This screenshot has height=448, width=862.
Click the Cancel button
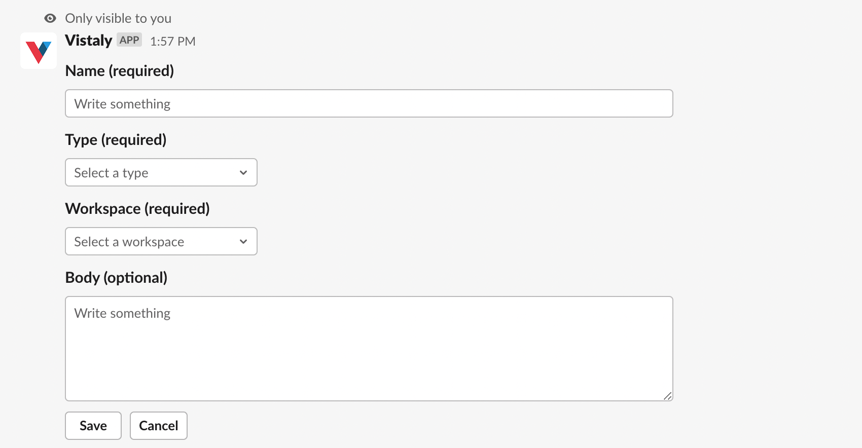pyautogui.click(x=159, y=426)
